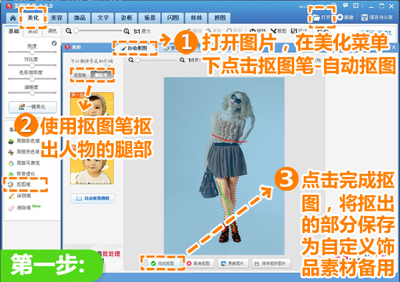Click the main toolbar zoom-out magnifier
Image resolution: width=400 pixels, height=282 pixels.
coord(69,31)
